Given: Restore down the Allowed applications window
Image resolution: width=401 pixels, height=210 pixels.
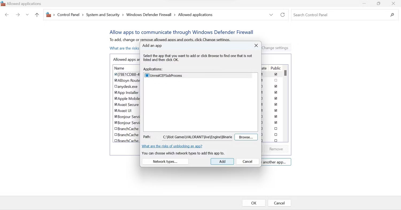Looking at the screenshot, I should 379,3.
